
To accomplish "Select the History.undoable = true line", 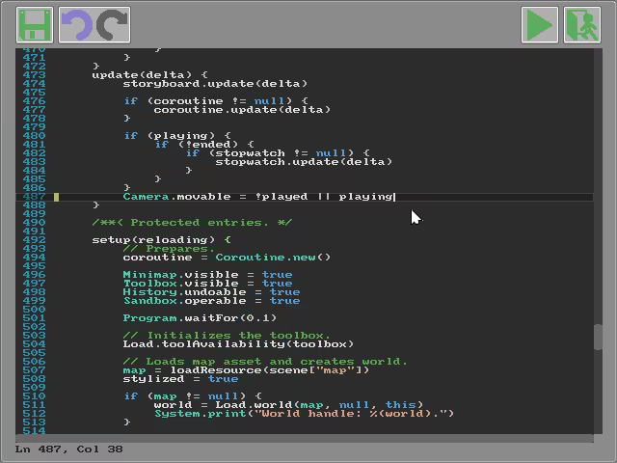I will click(211, 292).
